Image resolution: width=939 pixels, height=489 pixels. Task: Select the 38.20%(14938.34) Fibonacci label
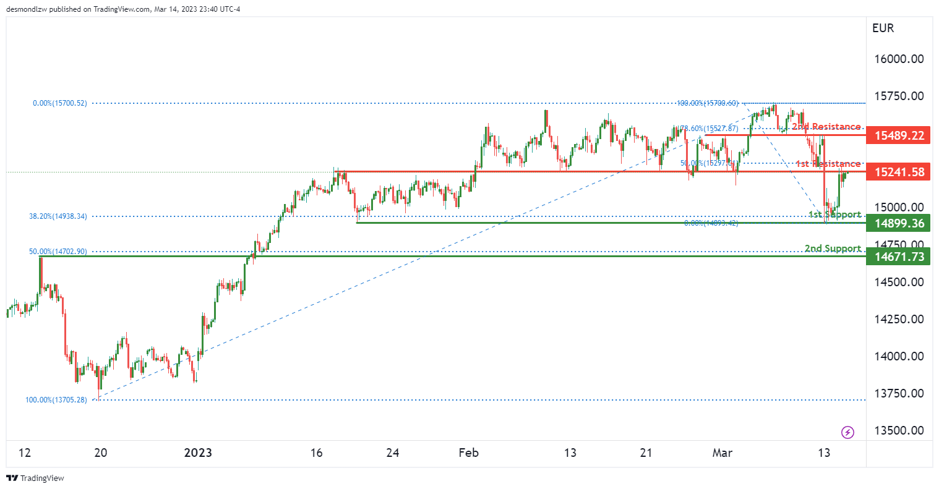(x=58, y=216)
